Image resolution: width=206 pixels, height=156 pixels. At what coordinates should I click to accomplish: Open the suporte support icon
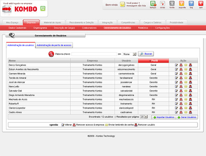pos(182,3)
